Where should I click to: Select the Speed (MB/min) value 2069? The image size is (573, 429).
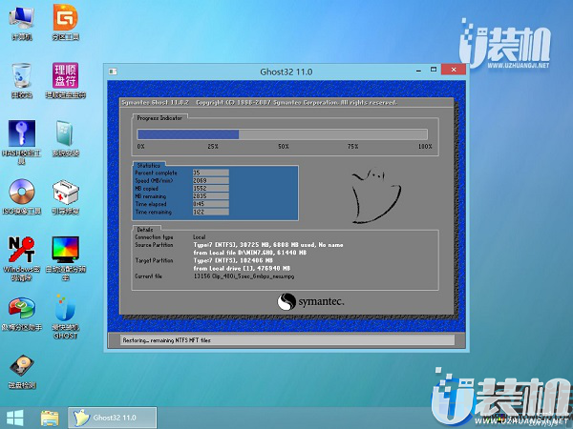click(210, 180)
